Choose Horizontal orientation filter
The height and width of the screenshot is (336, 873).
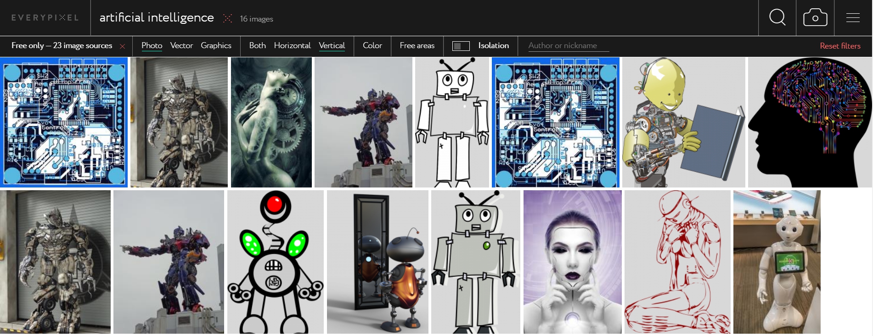tap(292, 45)
